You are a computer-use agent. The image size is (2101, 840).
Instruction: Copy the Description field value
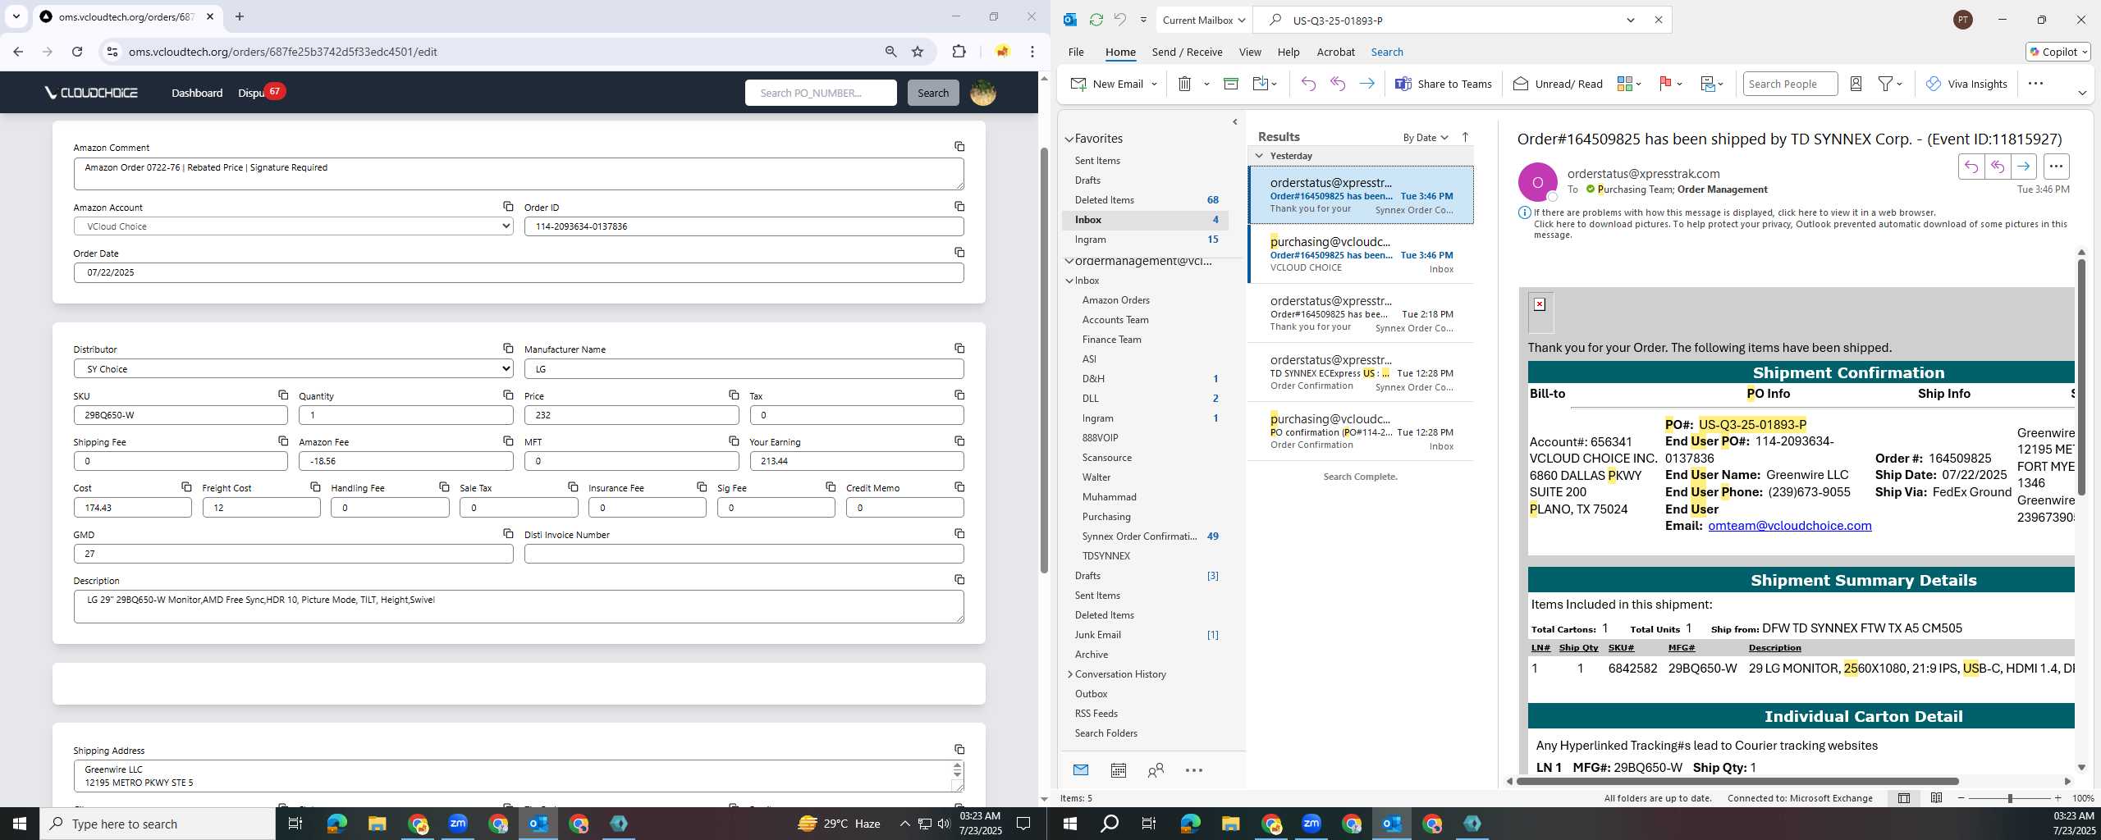[959, 580]
